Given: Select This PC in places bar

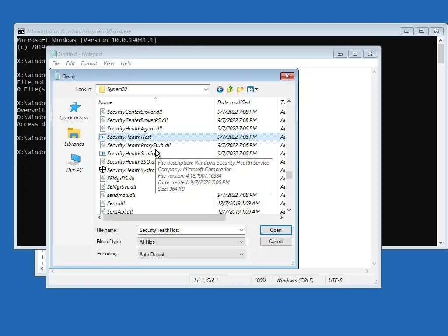Looking at the screenshot, I should coord(74,163).
